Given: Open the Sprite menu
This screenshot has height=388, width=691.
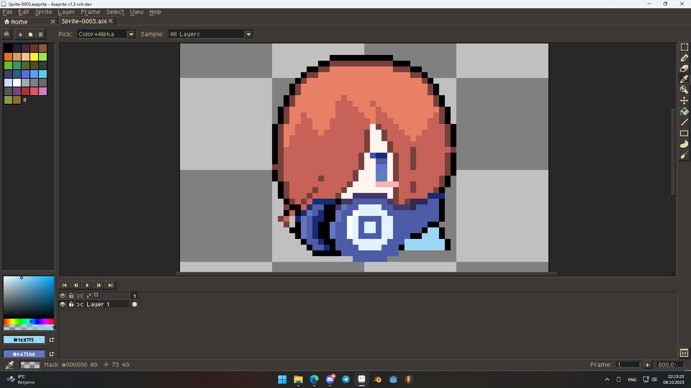Looking at the screenshot, I should (x=44, y=12).
